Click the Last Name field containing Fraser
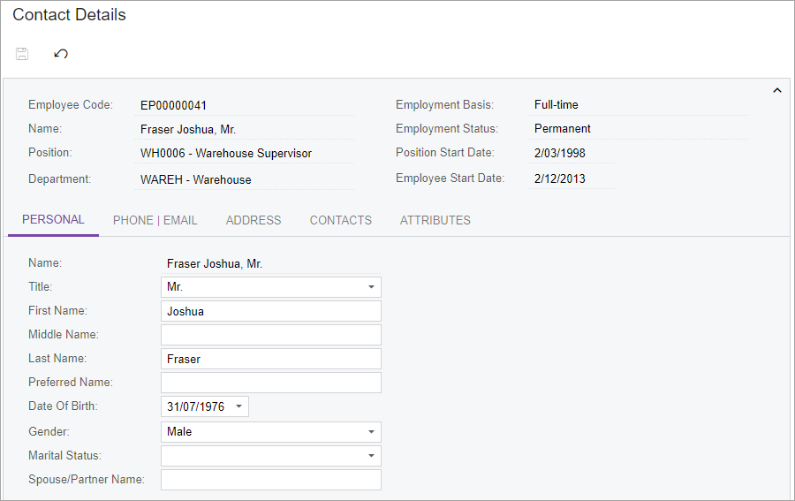Viewport: 795px width, 501px height. (271, 359)
